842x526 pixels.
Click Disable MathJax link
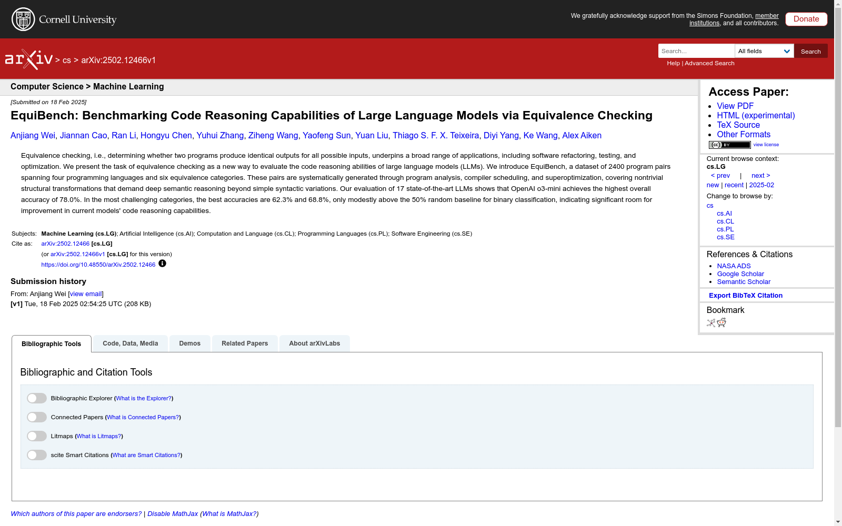pos(173,514)
